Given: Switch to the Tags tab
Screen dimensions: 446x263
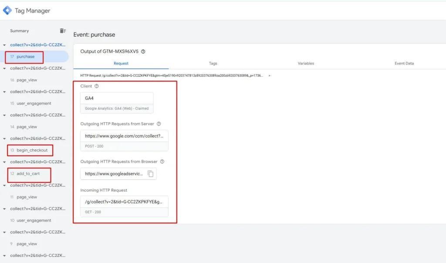Looking at the screenshot, I should pos(213,64).
